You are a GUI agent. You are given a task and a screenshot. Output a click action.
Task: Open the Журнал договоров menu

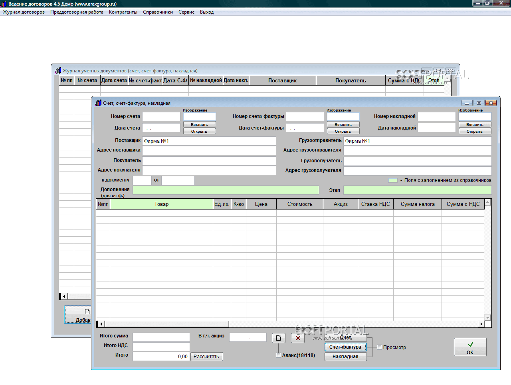[24, 12]
